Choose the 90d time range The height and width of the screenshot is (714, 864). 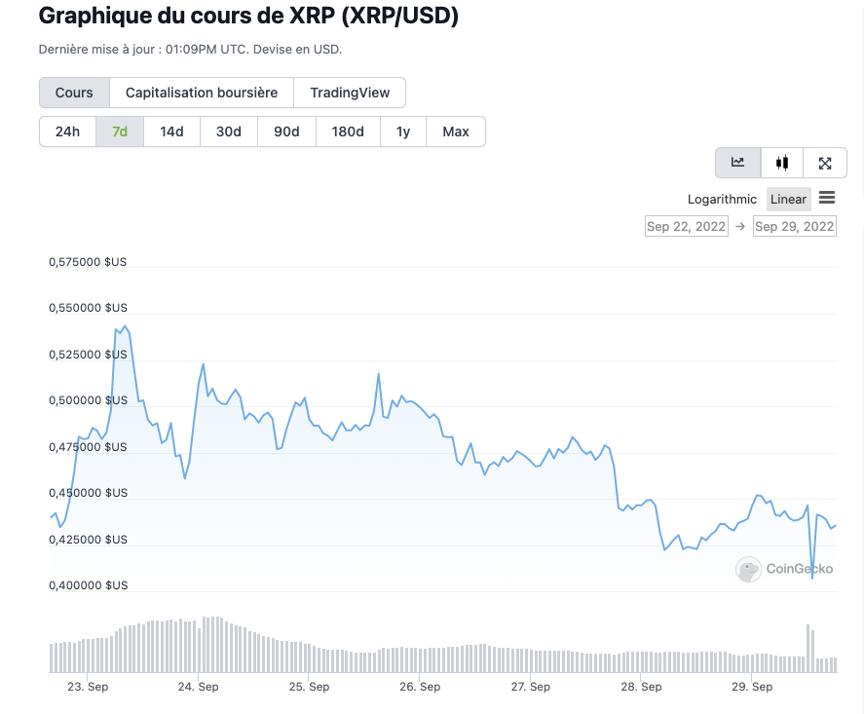(x=286, y=132)
